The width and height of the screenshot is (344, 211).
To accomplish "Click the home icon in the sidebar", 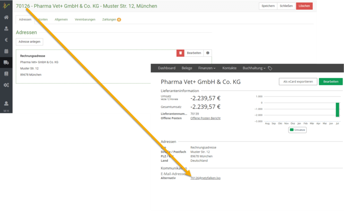I will click(6, 17).
